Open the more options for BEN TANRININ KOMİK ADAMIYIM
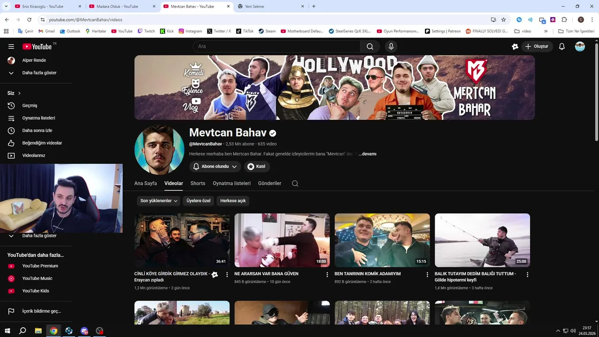The height and width of the screenshot is (337, 599). 427,275
